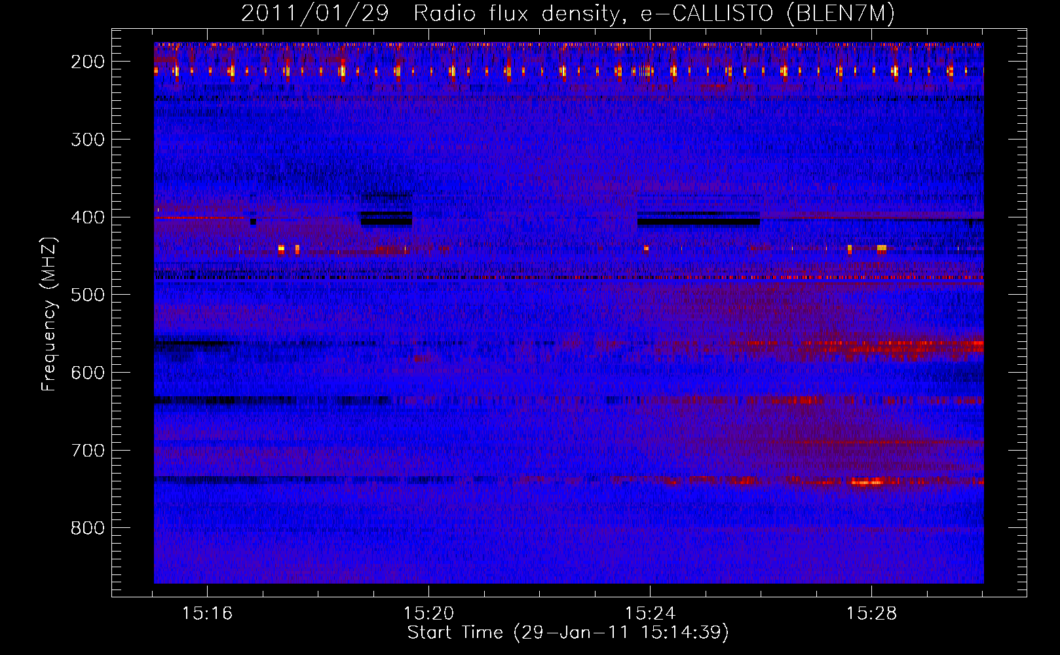Viewport: 1060px width, 655px height.
Task: Click the 15:24 time tick label
Action: tap(650, 614)
